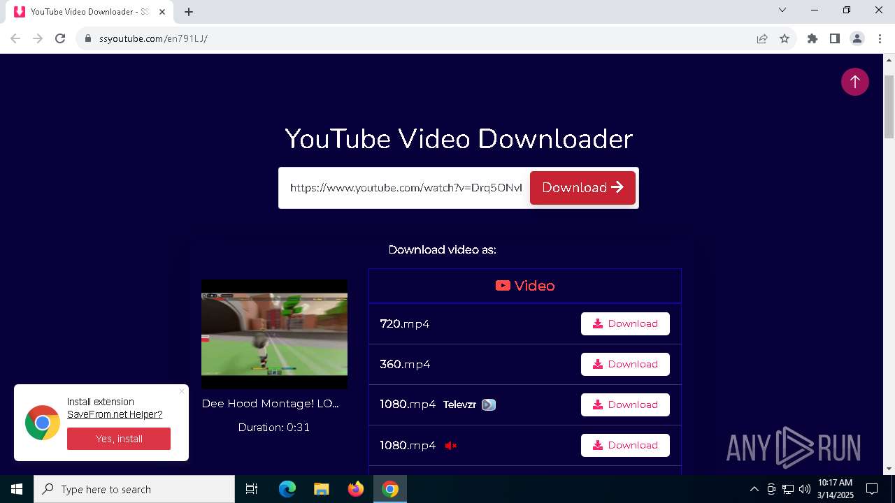Image resolution: width=895 pixels, height=503 pixels.
Task: Reload the page with browser refresh icon
Action: pos(60,38)
